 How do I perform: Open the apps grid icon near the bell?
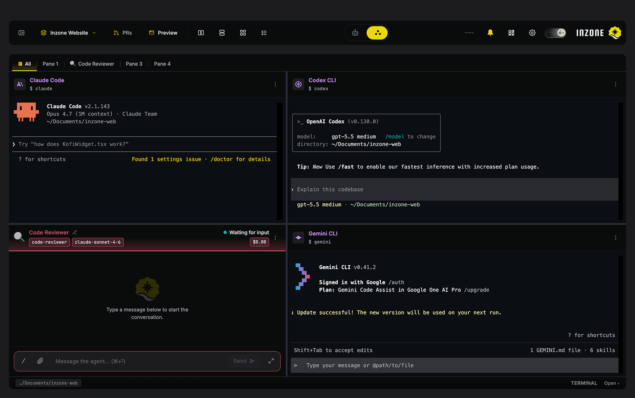(511, 33)
